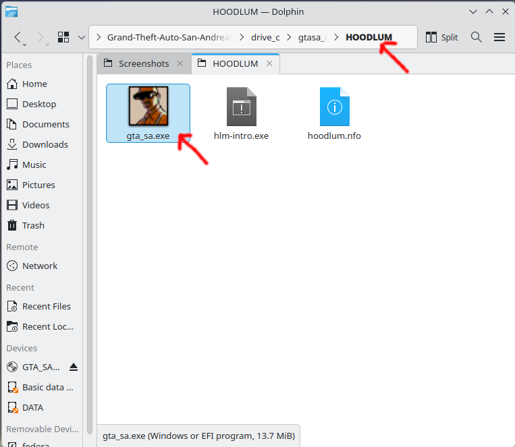This screenshot has height=447, width=515.
Task: Expand chevron before HOODLUM breadcrumb
Action: [336, 37]
